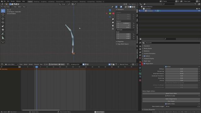Toggle fake user shield for action

tap(84, 64)
